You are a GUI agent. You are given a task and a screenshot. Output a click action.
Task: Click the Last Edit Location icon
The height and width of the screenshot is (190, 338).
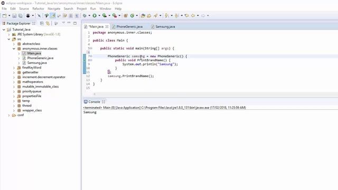[x=187, y=15]
